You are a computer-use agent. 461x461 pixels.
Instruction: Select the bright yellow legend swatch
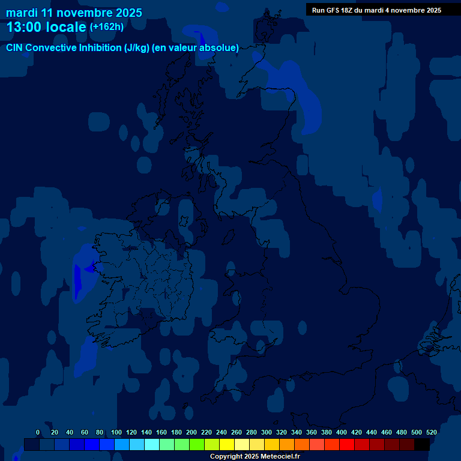pyautogui.click(x=227, y=444)
